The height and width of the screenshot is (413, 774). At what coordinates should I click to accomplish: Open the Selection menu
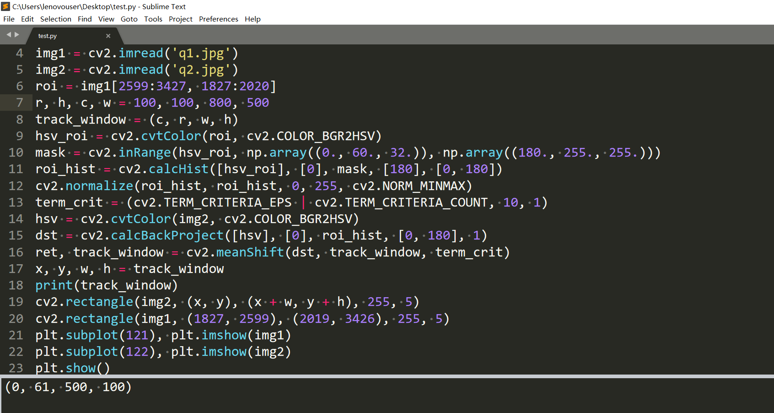(x=56, y=19)
